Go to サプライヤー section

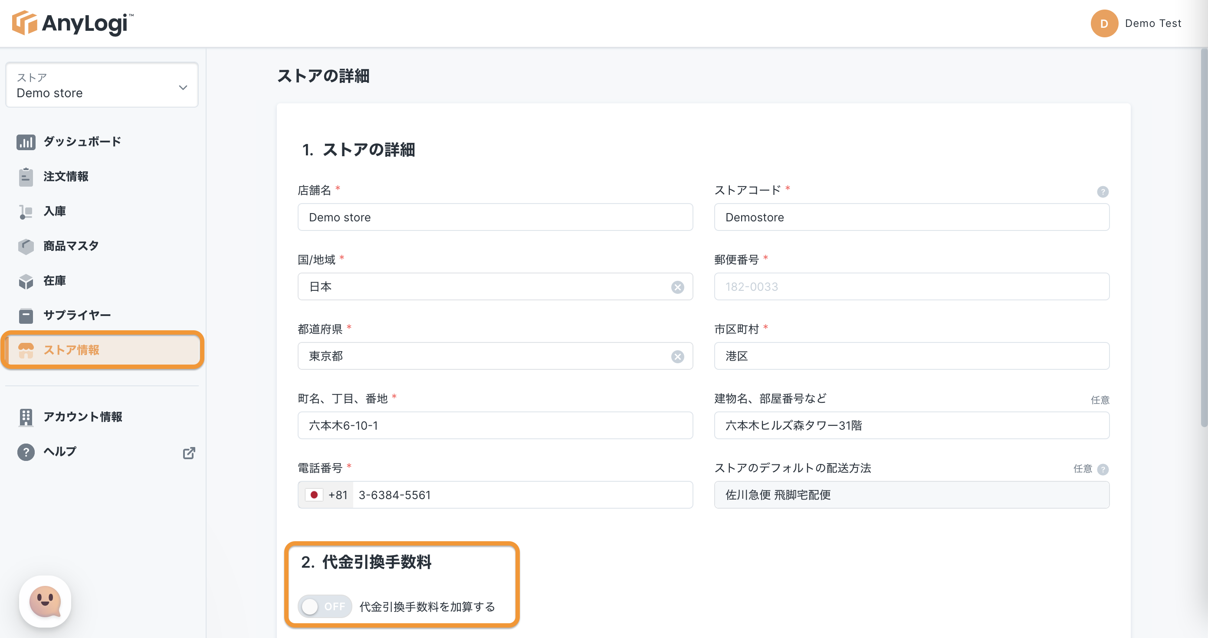click(77, 316)
